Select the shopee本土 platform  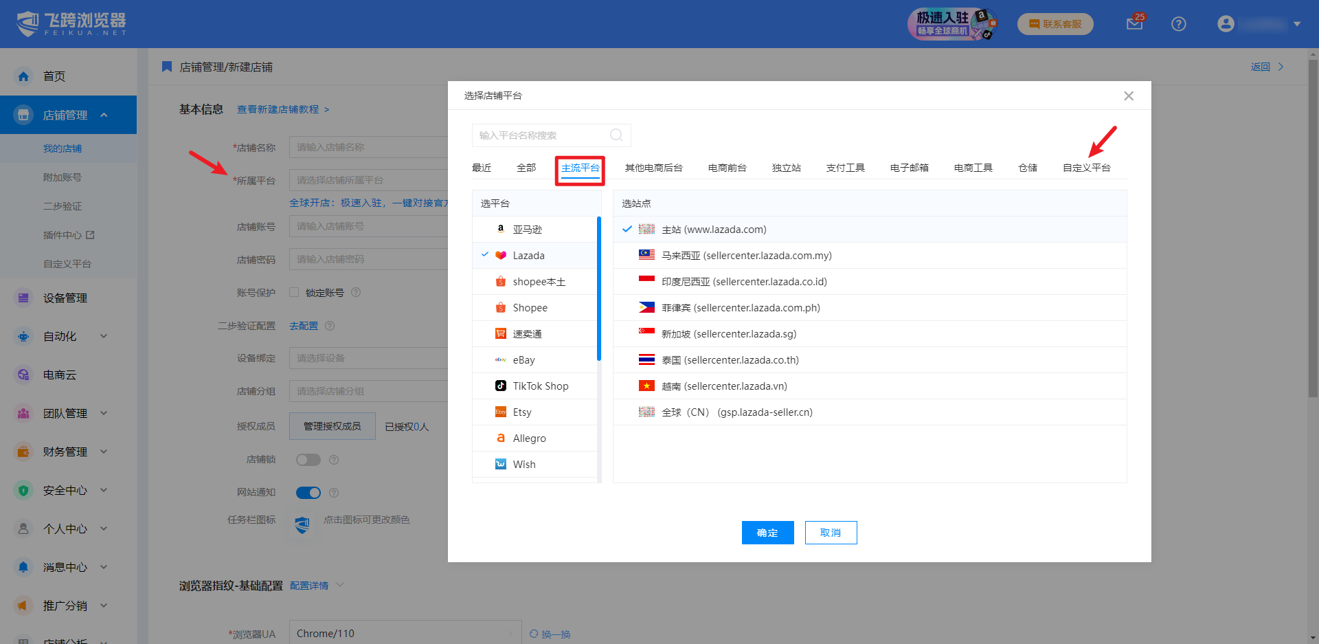[x=534, y=282]
